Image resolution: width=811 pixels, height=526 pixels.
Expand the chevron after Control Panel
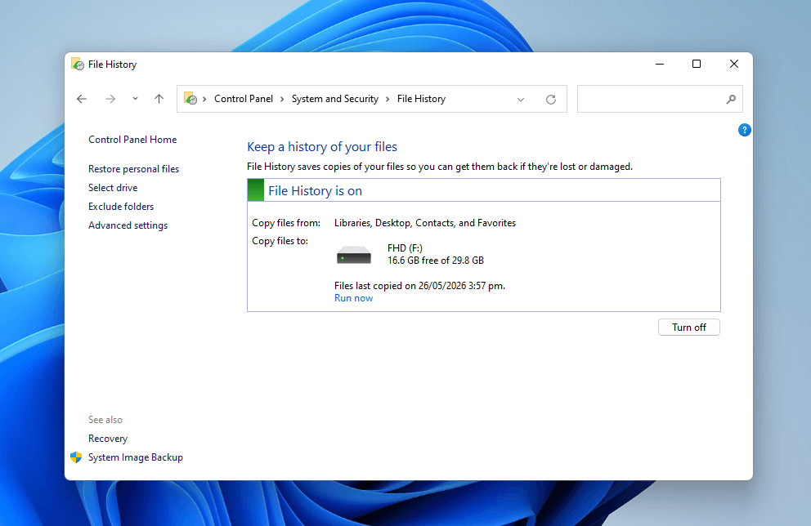pyautogui.click(x=282, y=99)
